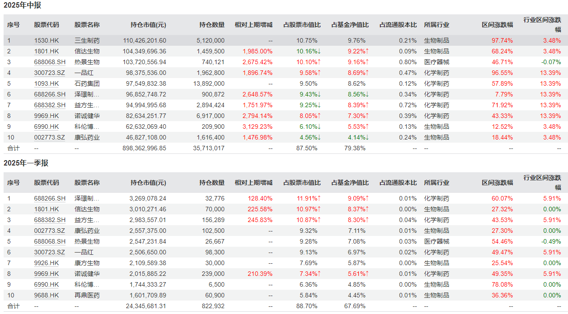This screenshot has width=568, height=314.
Task: Click 占流通股本比 header in 2025年中报 table
Action: pos(398,25)
